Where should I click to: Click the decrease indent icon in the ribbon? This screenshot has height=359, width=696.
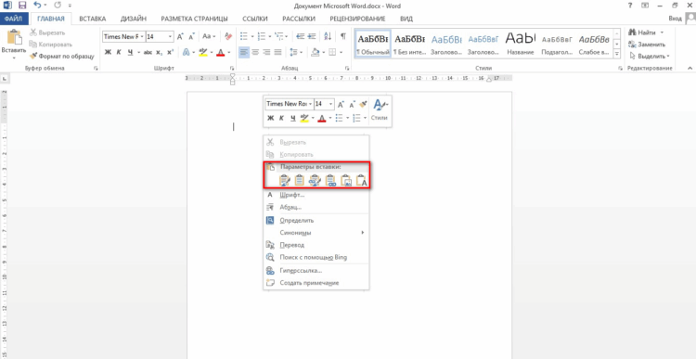click(300, 36)
